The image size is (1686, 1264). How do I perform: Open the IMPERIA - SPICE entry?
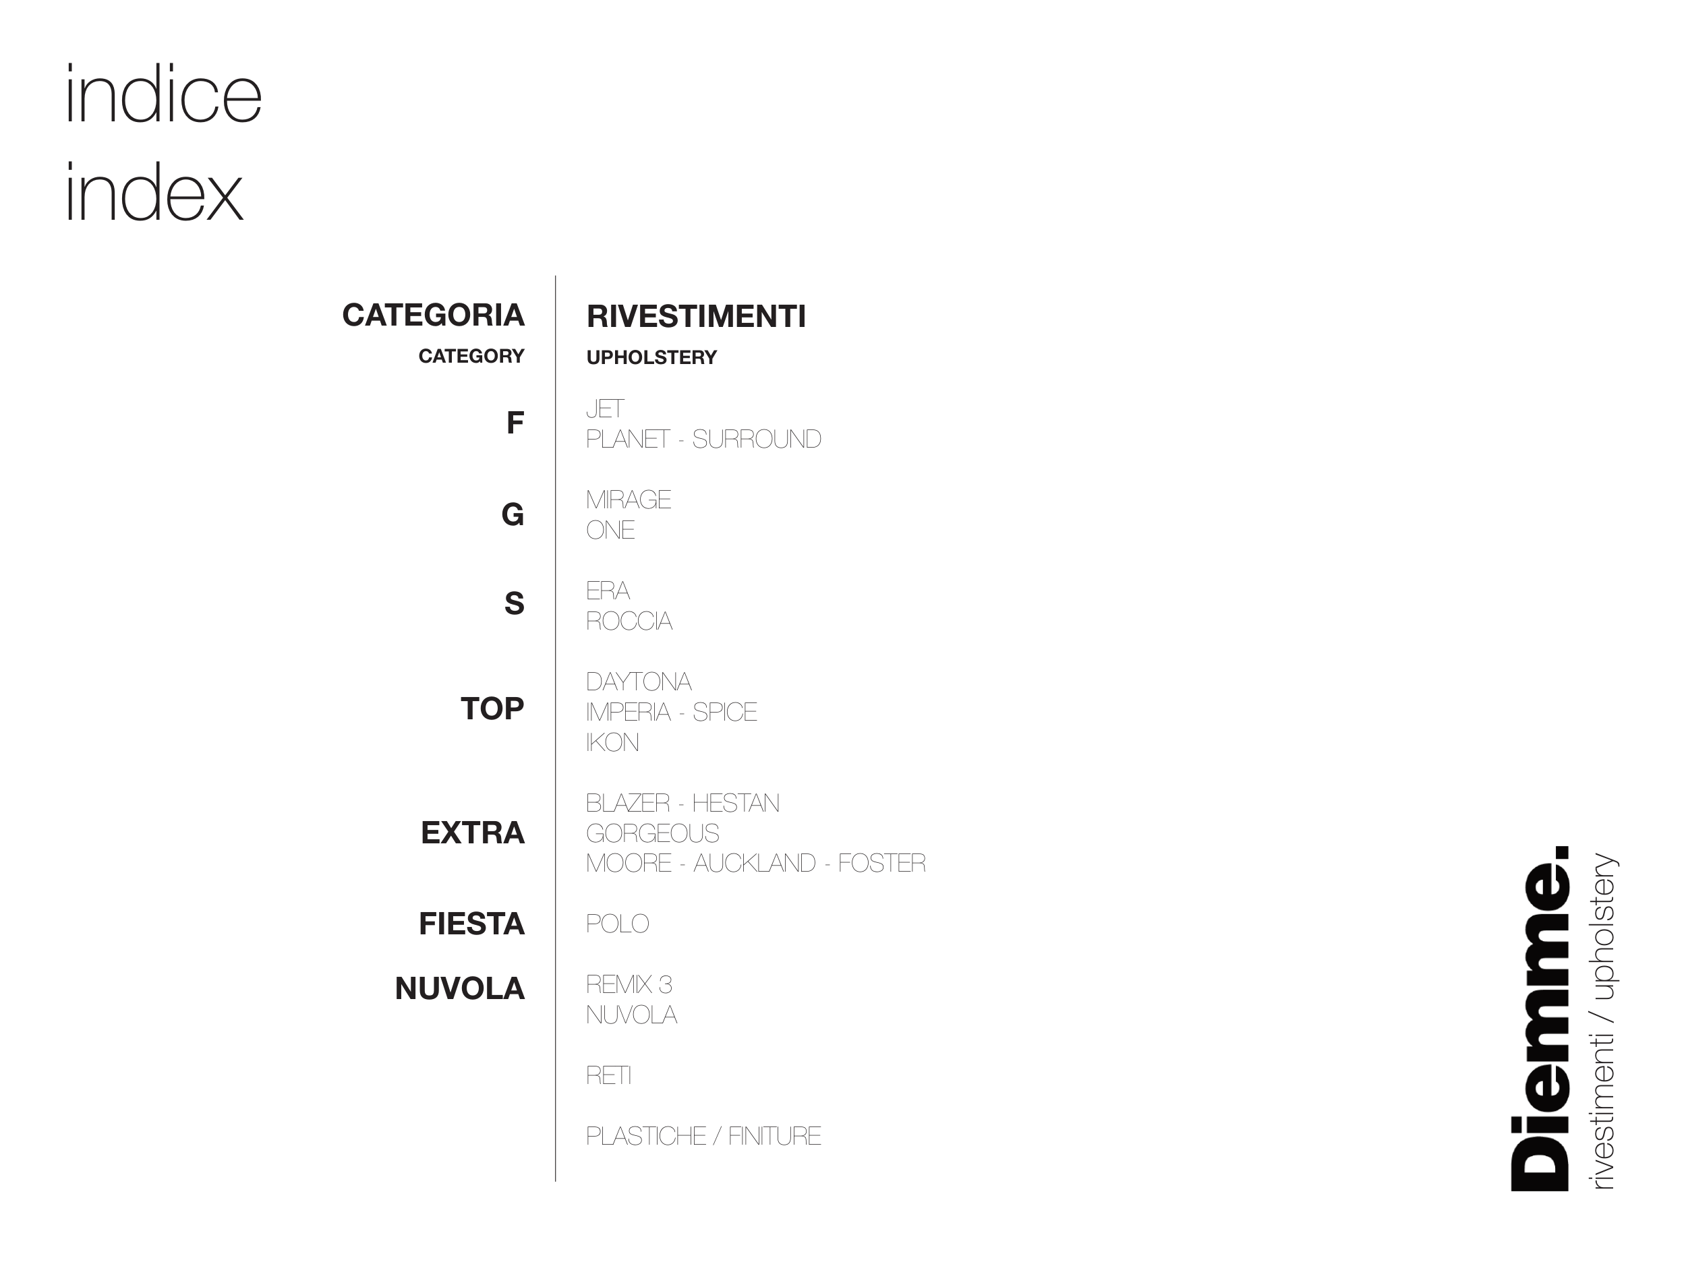[671, 713]
